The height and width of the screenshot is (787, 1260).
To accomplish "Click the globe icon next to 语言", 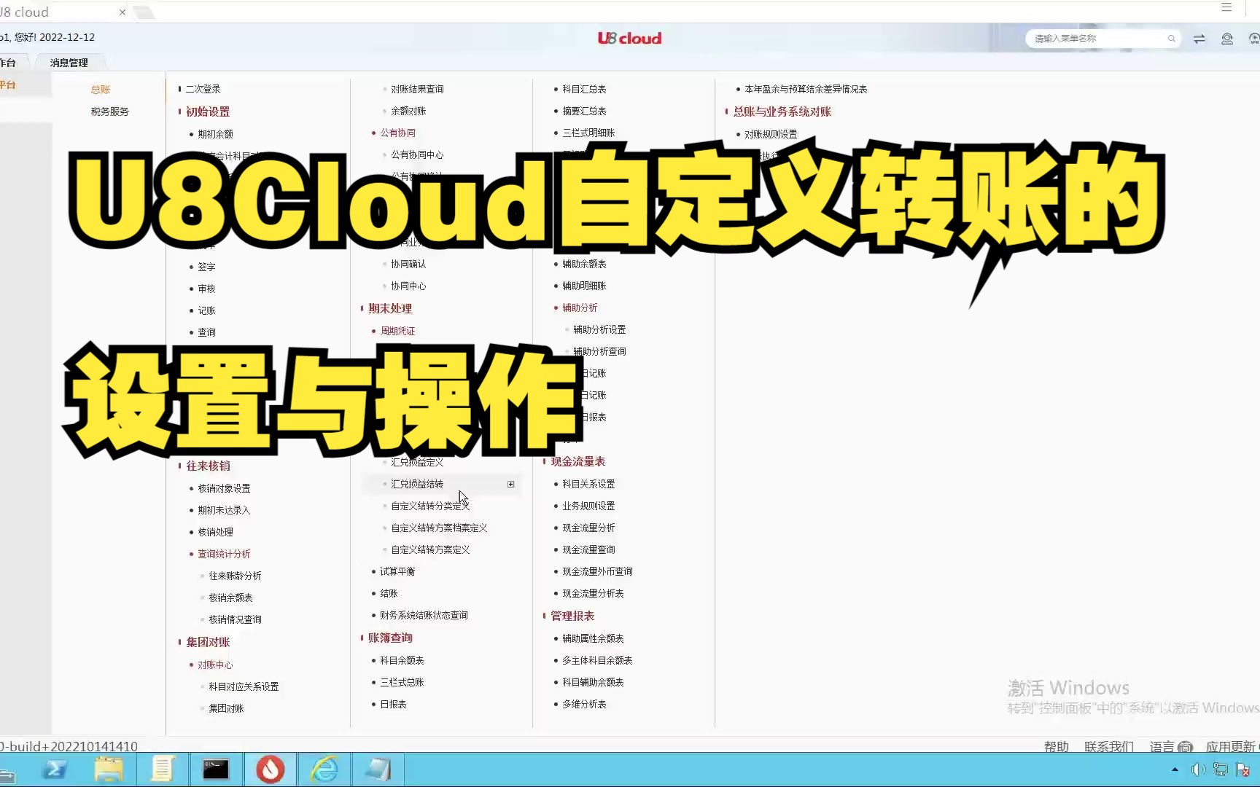I will (x=1185, y=747).
